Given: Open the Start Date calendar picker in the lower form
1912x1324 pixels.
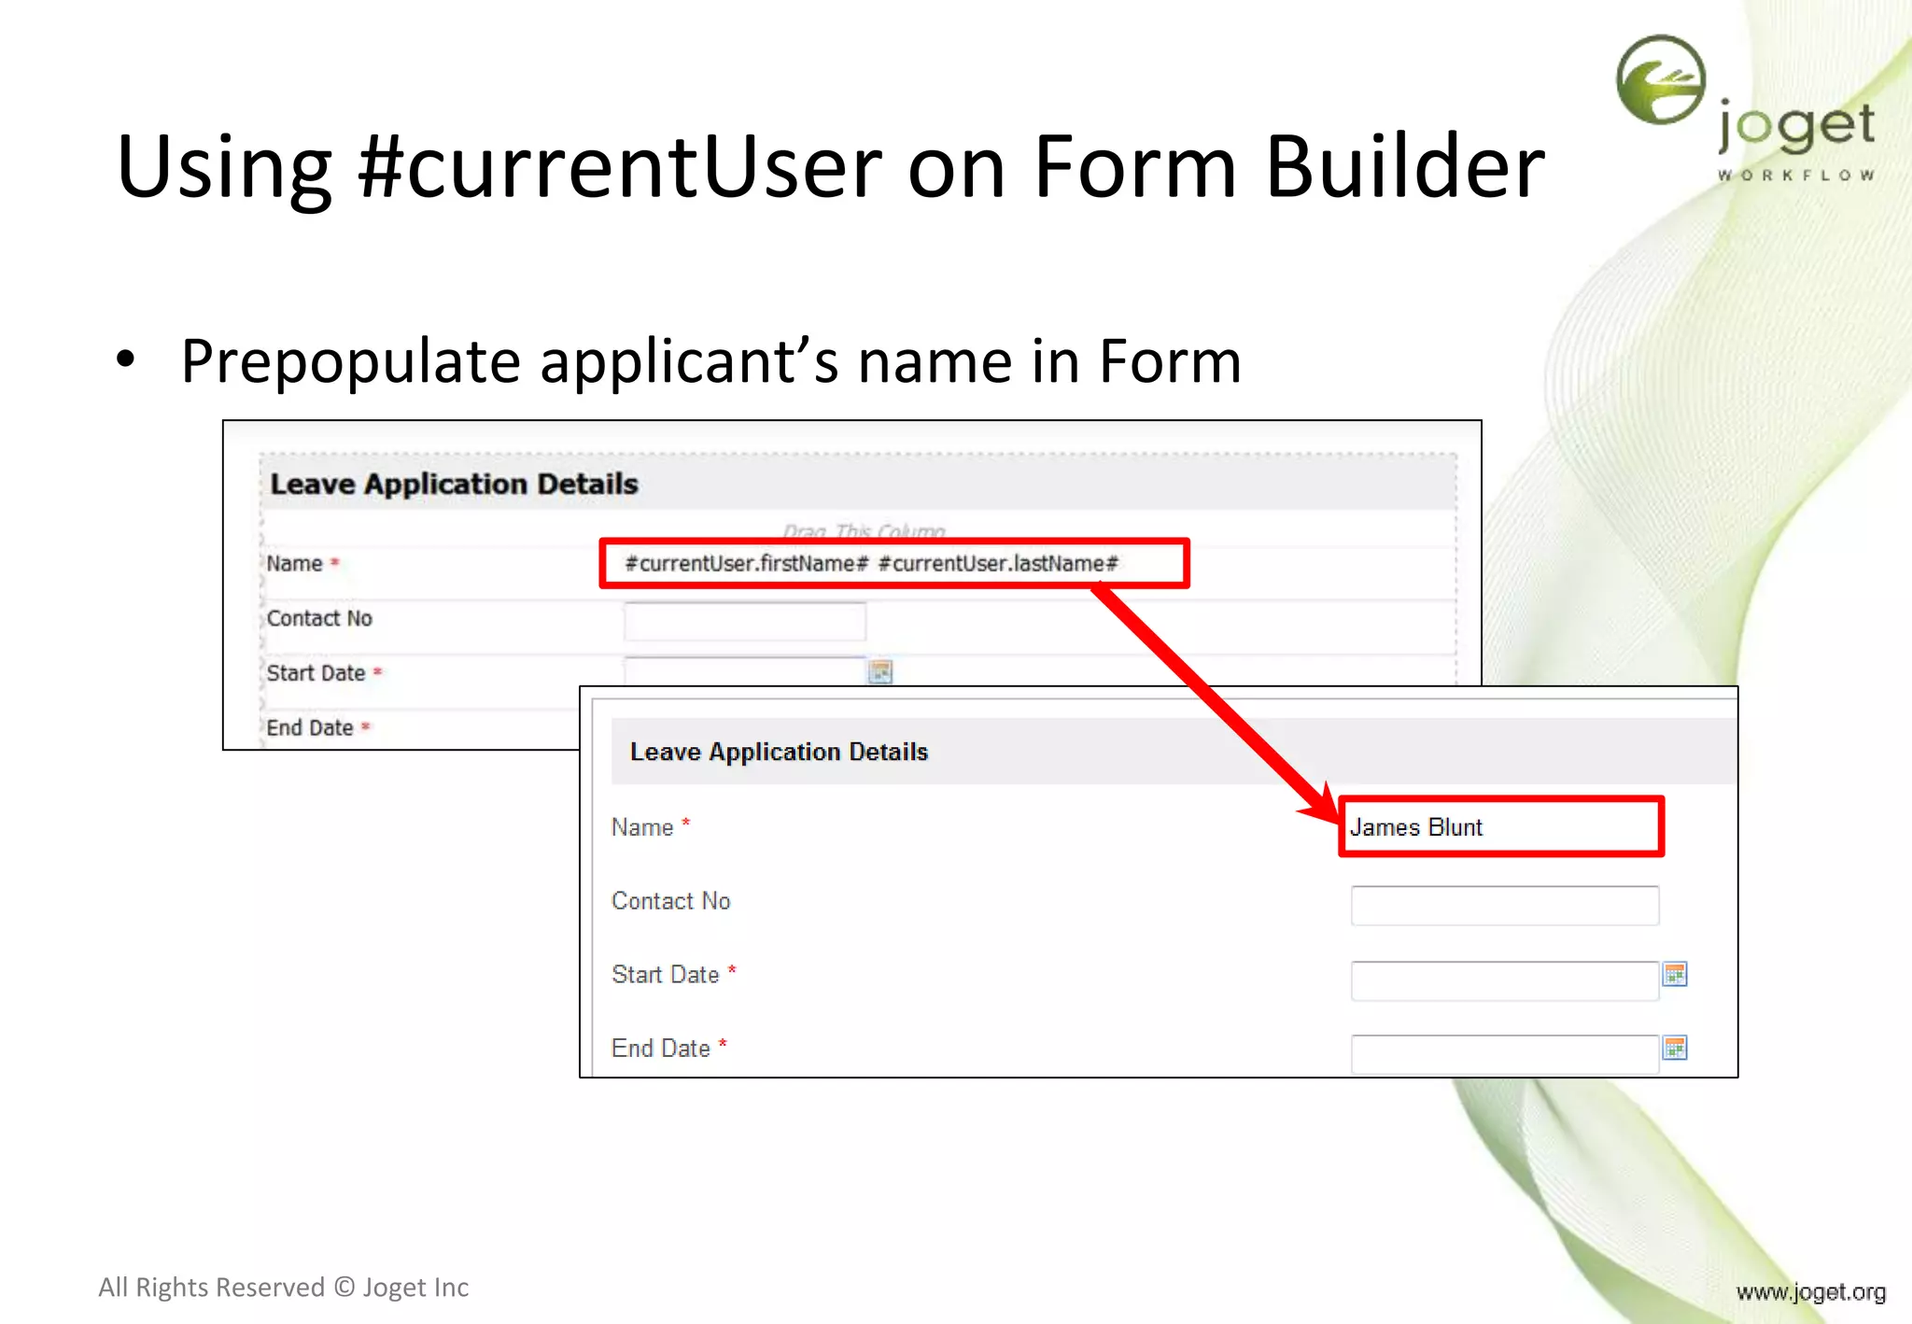Looking at the screenshot, I should pos(1675,974).
